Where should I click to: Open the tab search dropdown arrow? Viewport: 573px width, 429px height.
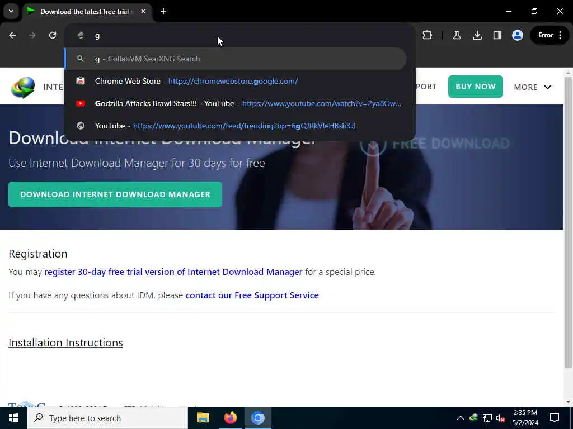[x=11, y=11]
